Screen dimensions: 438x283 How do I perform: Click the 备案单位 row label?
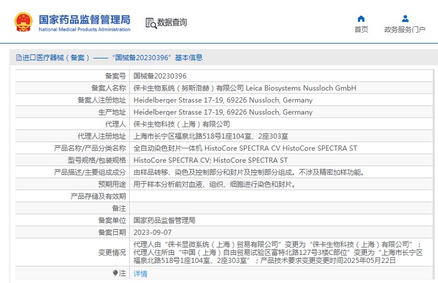coord(112,220)
